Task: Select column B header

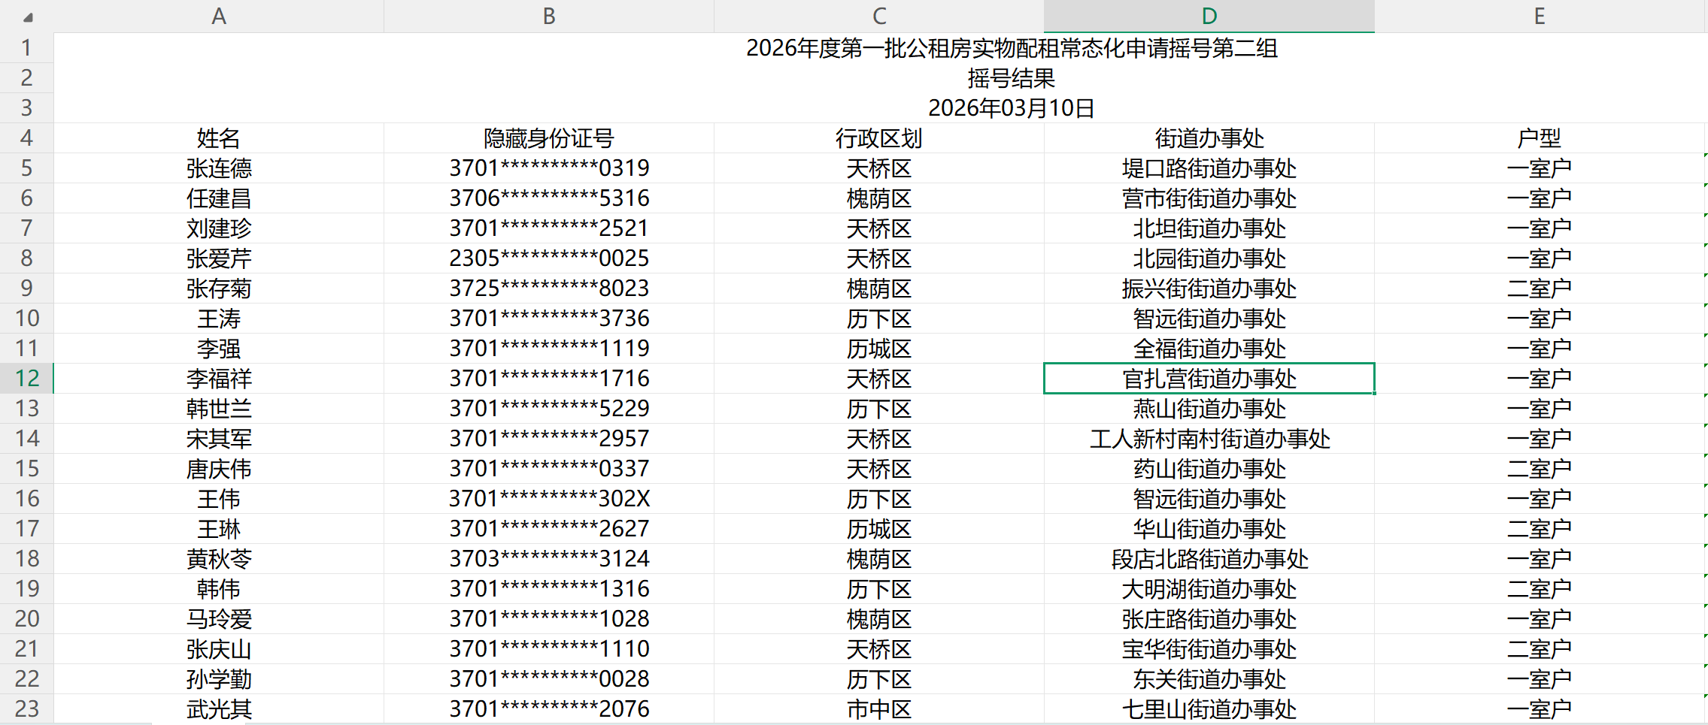Action: [x=549, y=17]
